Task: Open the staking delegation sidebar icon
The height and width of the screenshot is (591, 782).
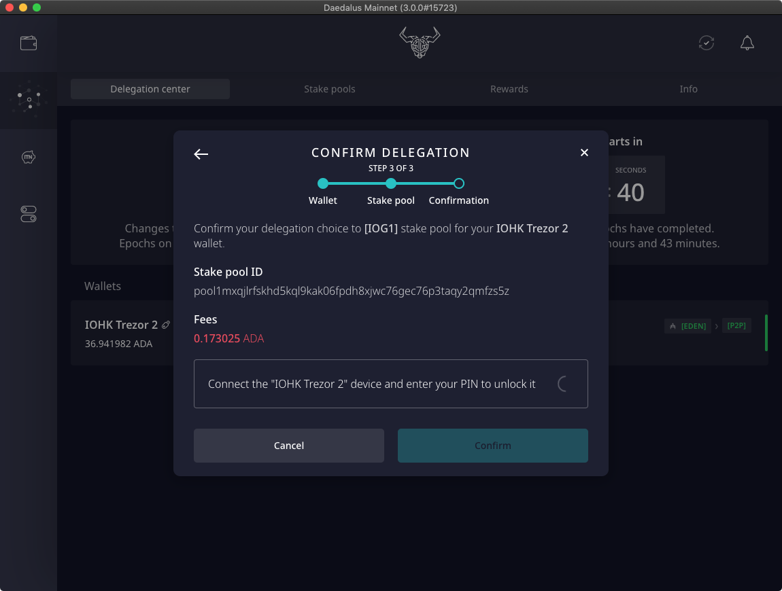Action: pyautogui.click(x=29, y=100)
